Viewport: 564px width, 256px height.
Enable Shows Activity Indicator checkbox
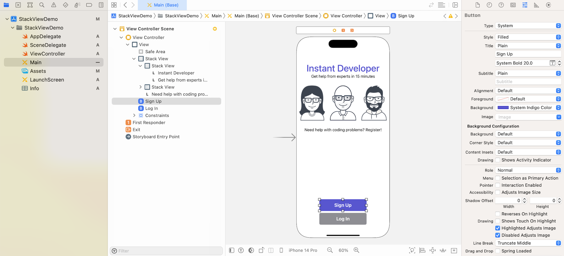[x=498, y=160]
